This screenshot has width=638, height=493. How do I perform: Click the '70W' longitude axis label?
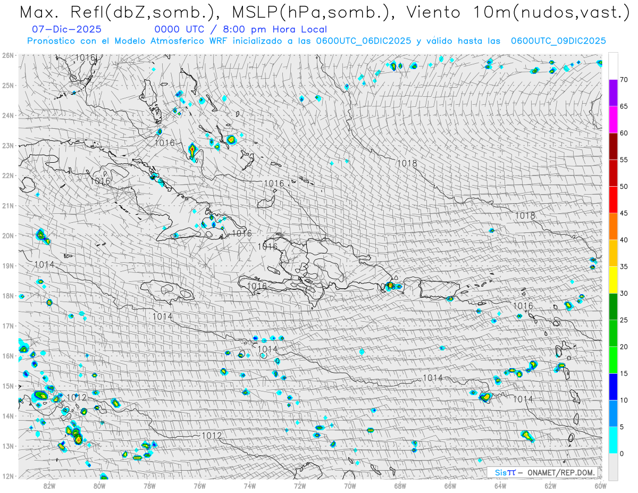tap(350, 486)
